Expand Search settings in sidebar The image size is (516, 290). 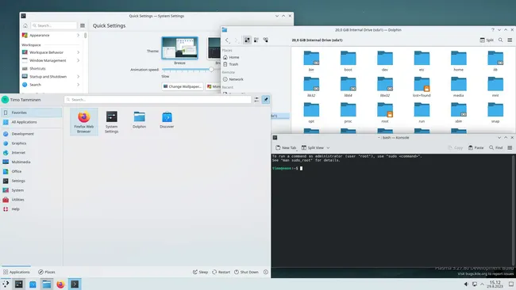[x=50, y=85]
